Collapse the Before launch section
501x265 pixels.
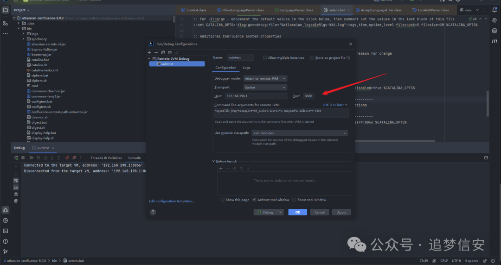point(214,161)
